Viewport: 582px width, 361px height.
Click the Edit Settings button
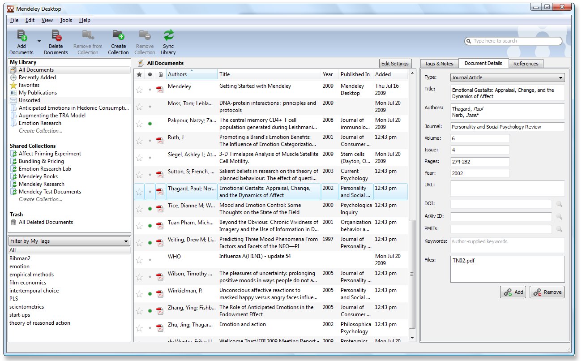(395, 64)
